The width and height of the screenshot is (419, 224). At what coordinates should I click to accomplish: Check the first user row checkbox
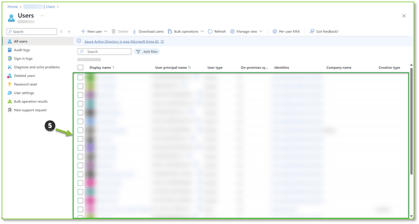pos(80,77)
